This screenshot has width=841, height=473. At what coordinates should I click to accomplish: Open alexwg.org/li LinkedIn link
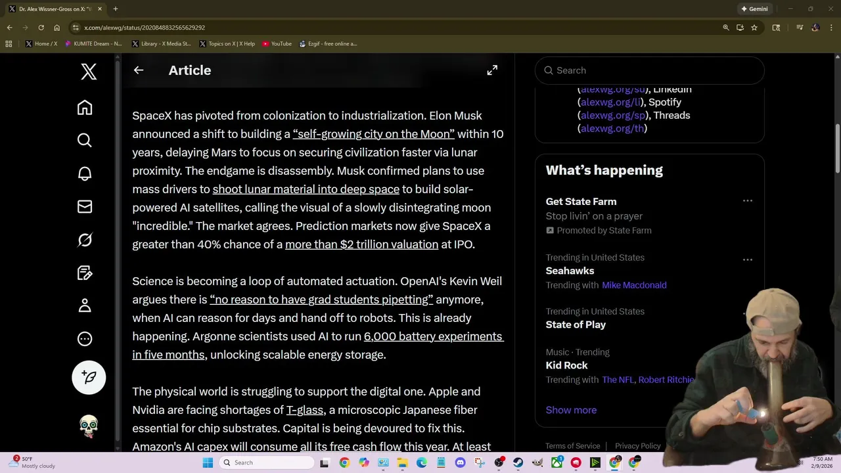(x=610, y=102)
